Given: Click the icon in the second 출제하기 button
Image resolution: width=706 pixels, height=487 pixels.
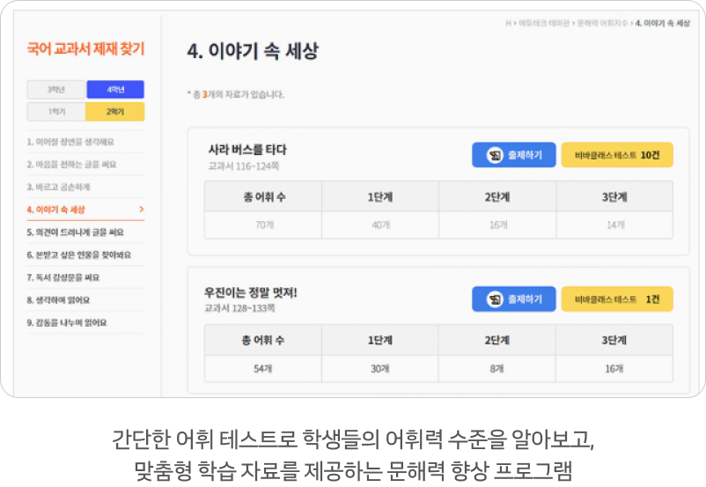Looking at the screenshot, I should coord(495,299).
